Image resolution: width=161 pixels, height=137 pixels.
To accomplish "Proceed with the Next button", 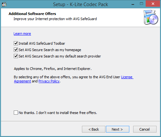I will tap(117, 129).
